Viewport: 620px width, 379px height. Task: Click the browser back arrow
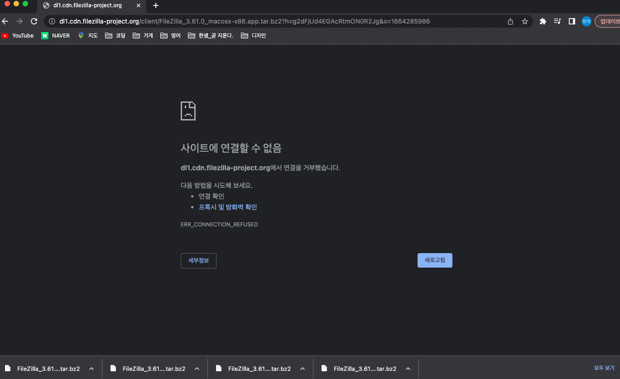pos(5,21)
